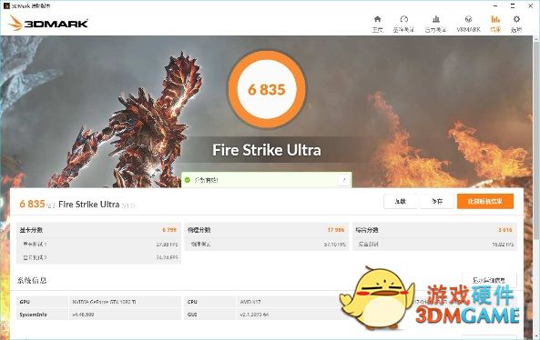This screenshot has width=540, height=340.
Task: Select the combined score row showing 5 616
Action: (x=434, y=230)
